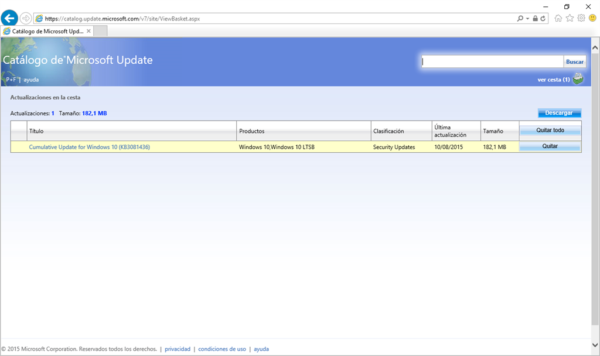Viewport: 600px width, 356px height.
Task: Click the browser Forward arrow button
Action: tap(26, 18)
